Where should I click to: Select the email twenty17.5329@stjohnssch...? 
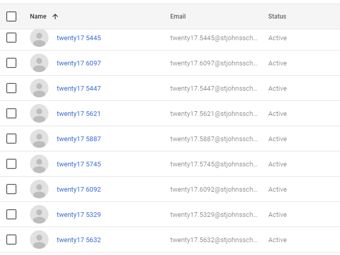pyautogui.click(x=214, y=214)
